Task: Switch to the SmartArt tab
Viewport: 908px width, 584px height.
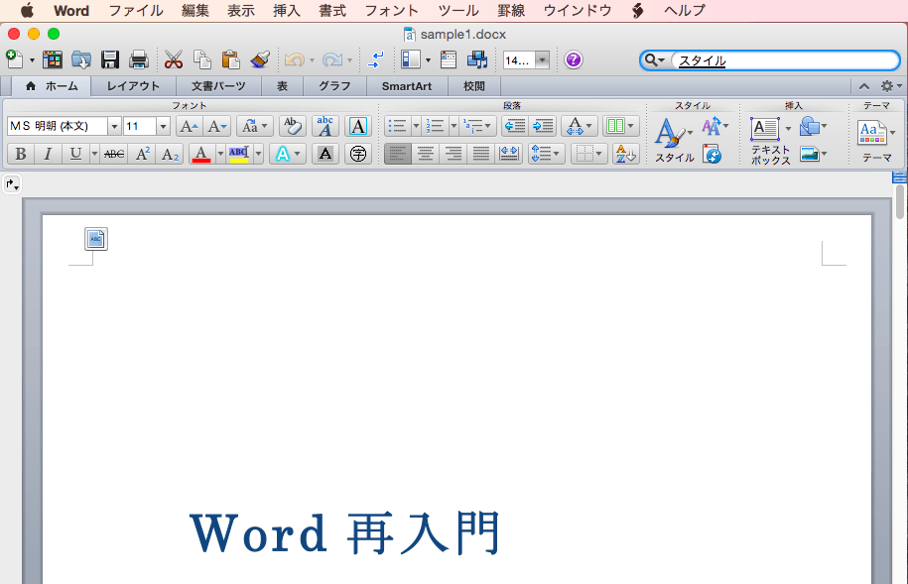Action: pyautogui.click(x=407, y=86)
